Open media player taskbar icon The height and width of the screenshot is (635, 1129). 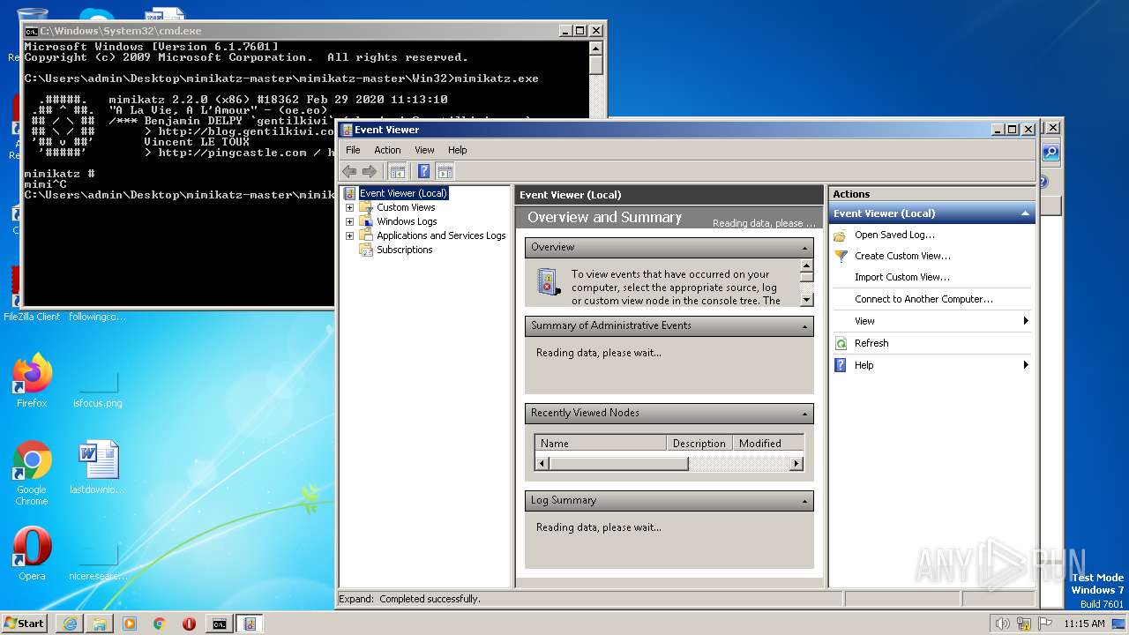point(130,624)
